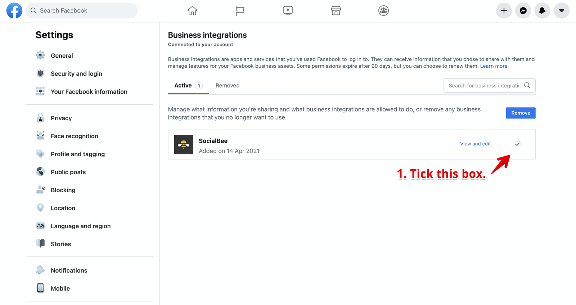Click the 'Connected to your account' subtitle
The height and width of the screenshot is (305, 576).
[201, 45]
